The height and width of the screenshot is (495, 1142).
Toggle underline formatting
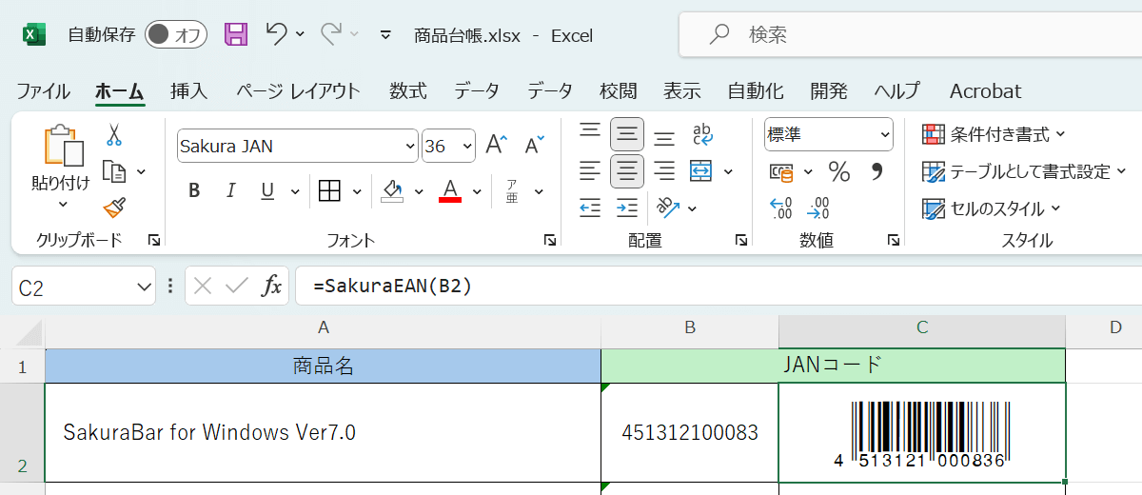[267, 190]
